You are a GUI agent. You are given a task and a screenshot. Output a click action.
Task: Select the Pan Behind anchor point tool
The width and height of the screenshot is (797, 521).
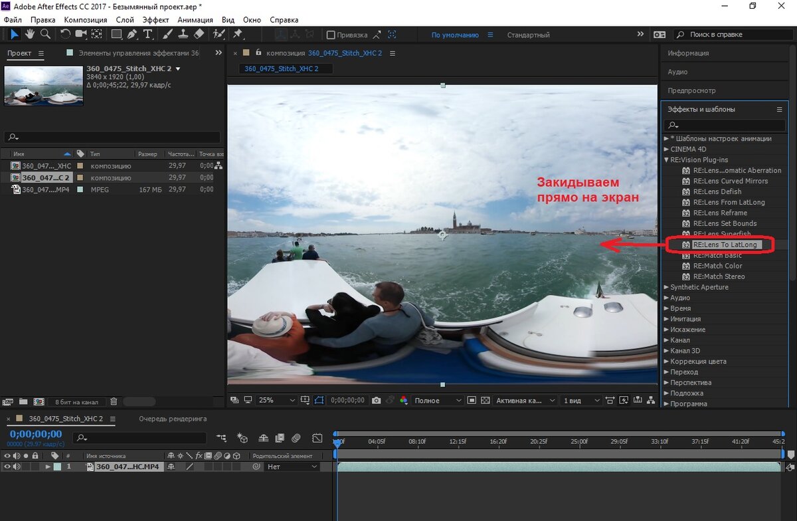(x=97, y=34)
